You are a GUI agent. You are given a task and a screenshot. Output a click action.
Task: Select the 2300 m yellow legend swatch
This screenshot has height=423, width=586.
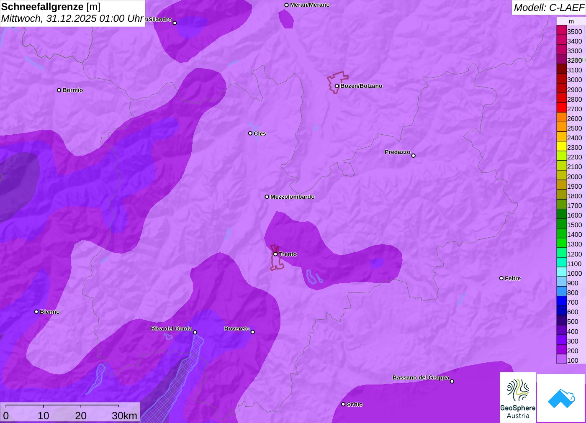[x=562, y=146]
